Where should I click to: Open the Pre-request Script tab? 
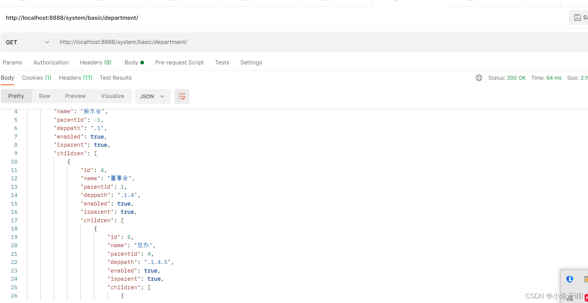(x=179, y=63)
